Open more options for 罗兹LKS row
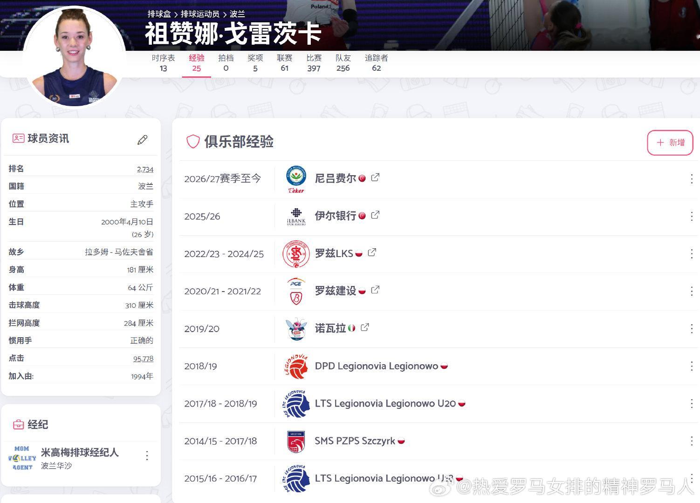This screenshot has height=503, width=700. click(692, 254)
